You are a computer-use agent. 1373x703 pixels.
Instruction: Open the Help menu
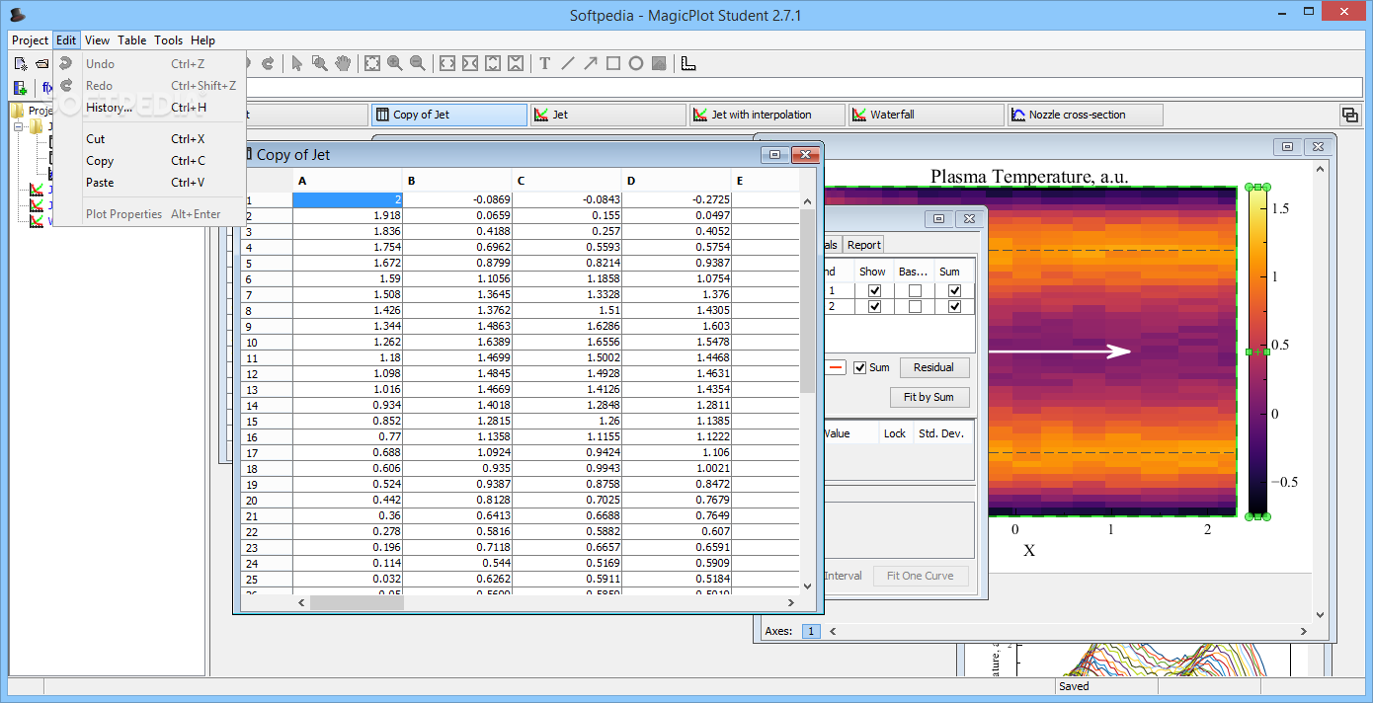(x=202, y=40)
